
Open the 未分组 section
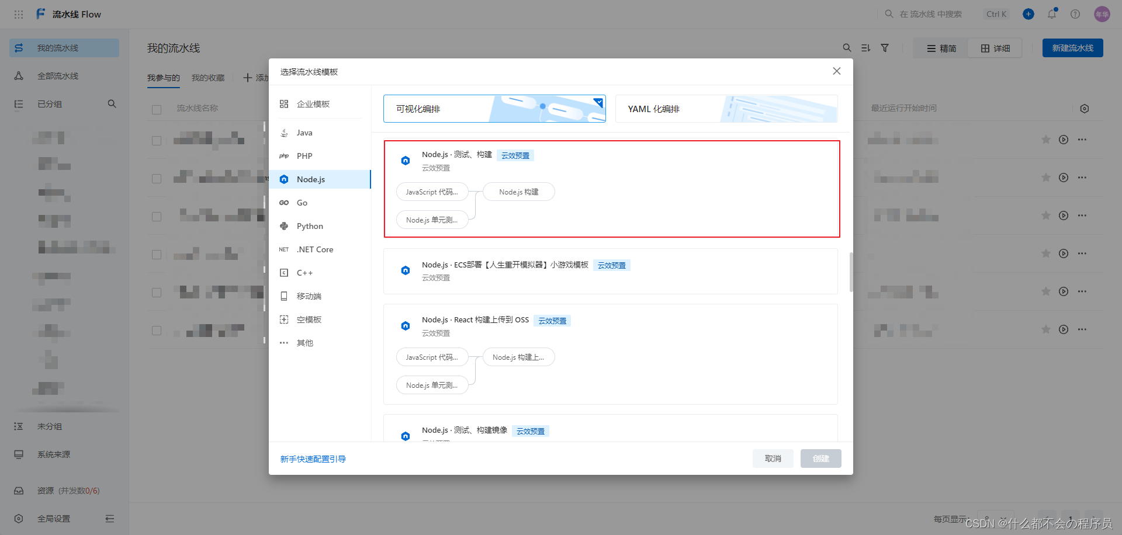click(x=64, y=426)
